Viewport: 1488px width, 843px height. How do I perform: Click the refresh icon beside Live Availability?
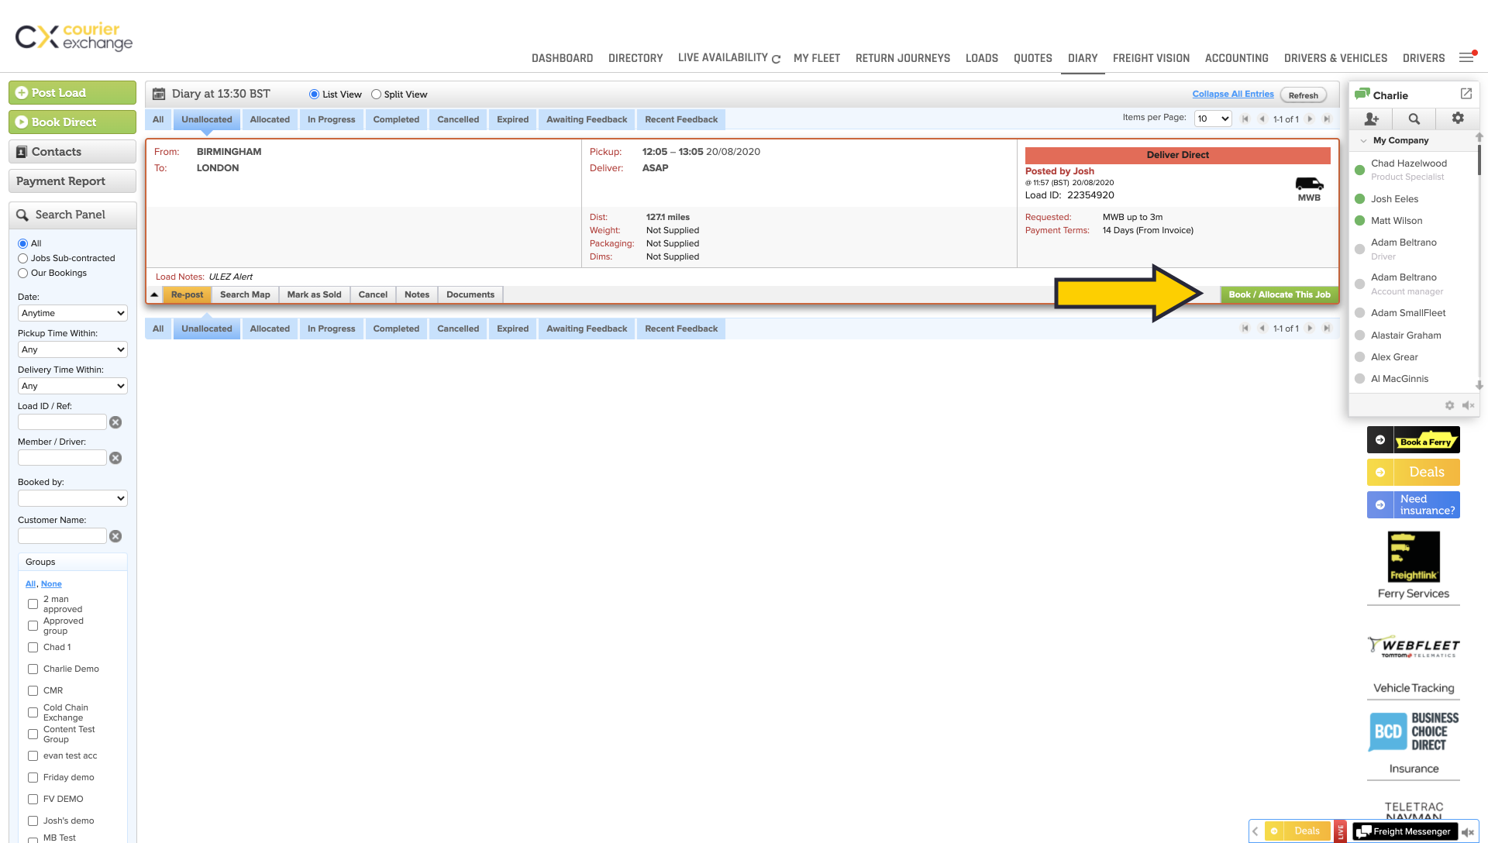(776, 59)
